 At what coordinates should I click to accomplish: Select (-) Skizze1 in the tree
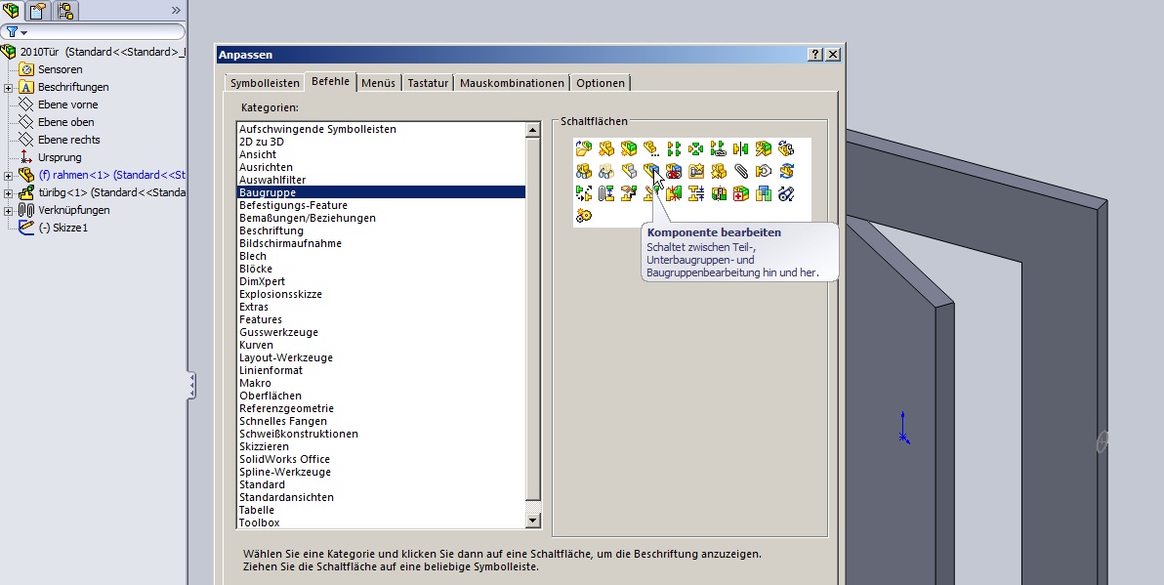coord(63,228)
